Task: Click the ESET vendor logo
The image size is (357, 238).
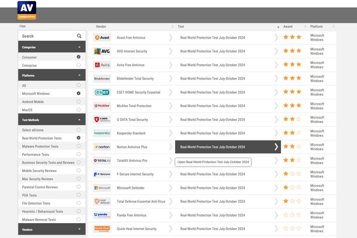Action: (102, 92)
